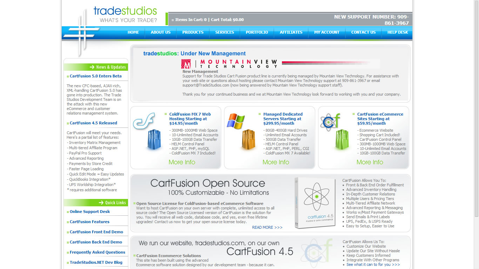Click the News & Updates section header
479x269 pixels.
point(96,67)
